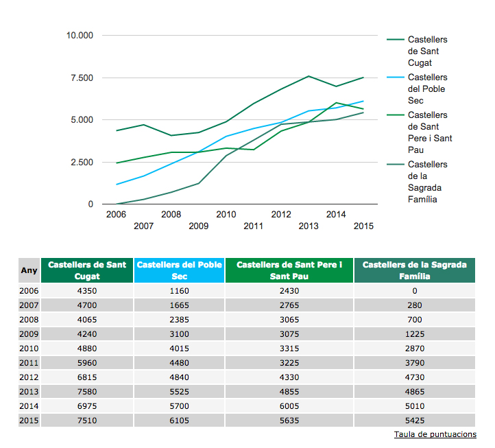Select the value 3315 in the table
Image resolution: width=495 pixels, height=448 pixels.
coord(289,349)
